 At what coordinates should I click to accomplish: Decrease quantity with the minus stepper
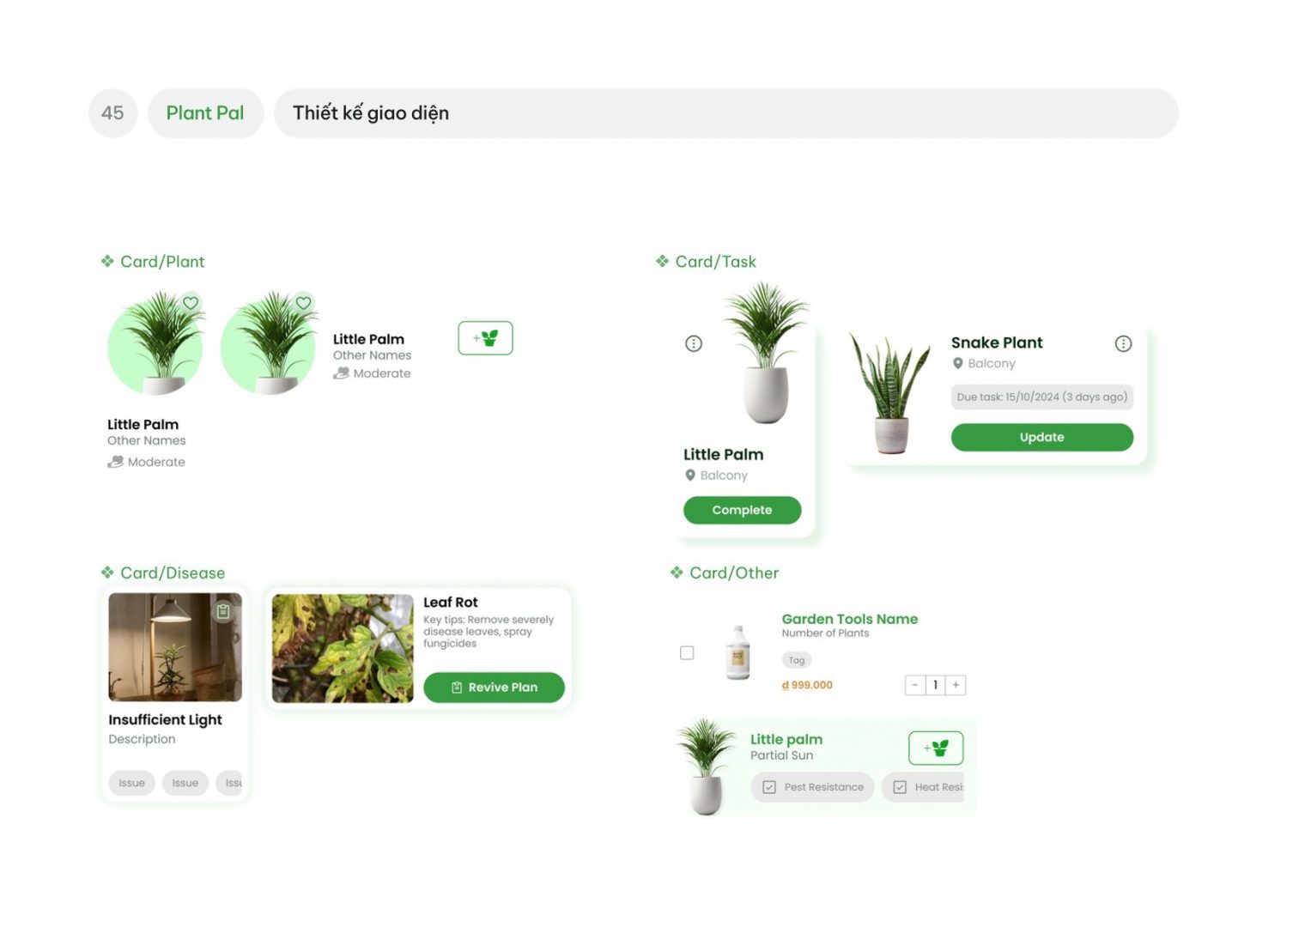pos(915,685)
